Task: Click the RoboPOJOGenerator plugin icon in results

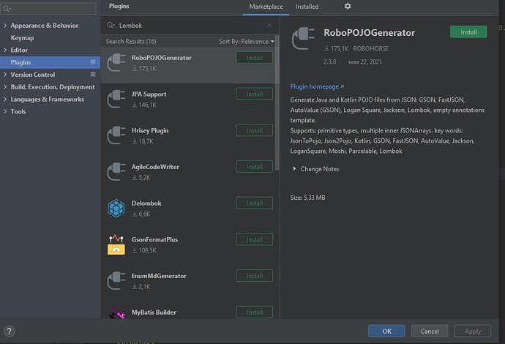Action: pos(116,63)
